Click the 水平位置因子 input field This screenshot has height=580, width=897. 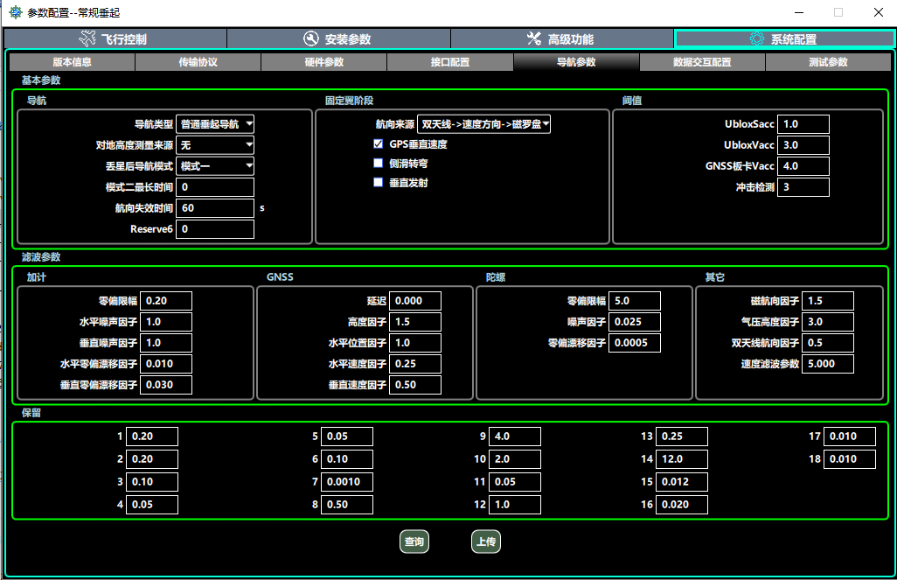415,342
